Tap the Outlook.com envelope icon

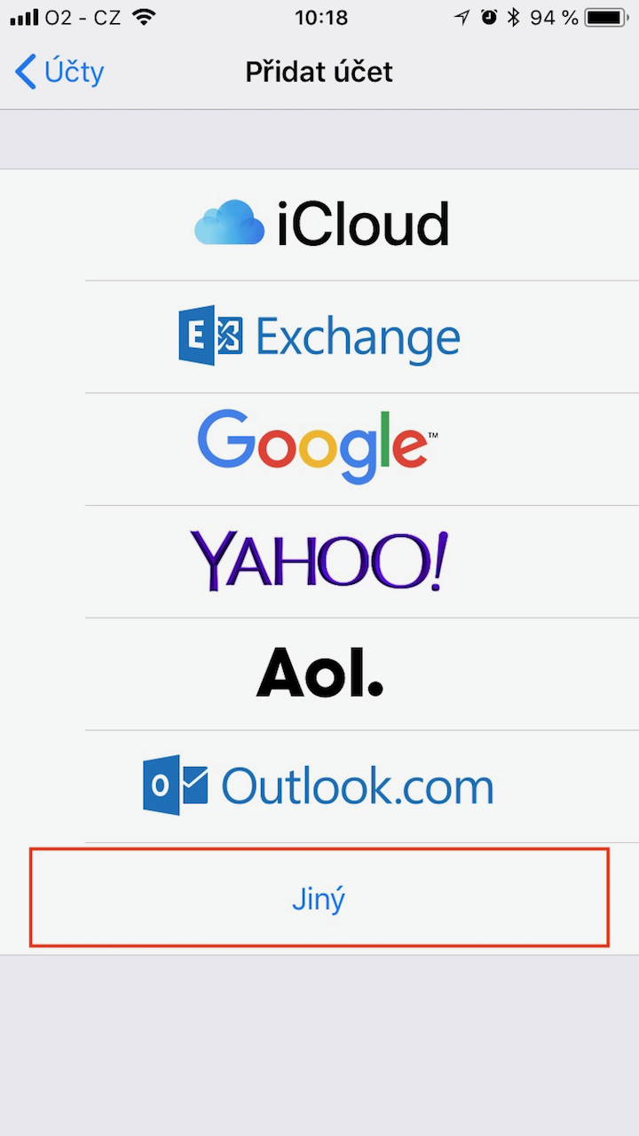tap(176, 785)
